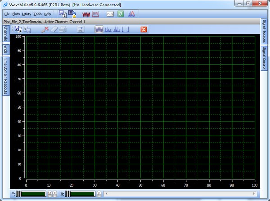Image resolution: width=270 pixels, height=201 pixels.
Task: Open the Signal Sources side tab
Action: (264, 32)
